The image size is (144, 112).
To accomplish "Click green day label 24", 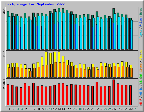I will tap(105, 109).
